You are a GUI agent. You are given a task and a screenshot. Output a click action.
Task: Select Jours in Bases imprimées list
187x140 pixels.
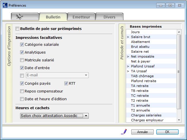(x=151, y=32)
